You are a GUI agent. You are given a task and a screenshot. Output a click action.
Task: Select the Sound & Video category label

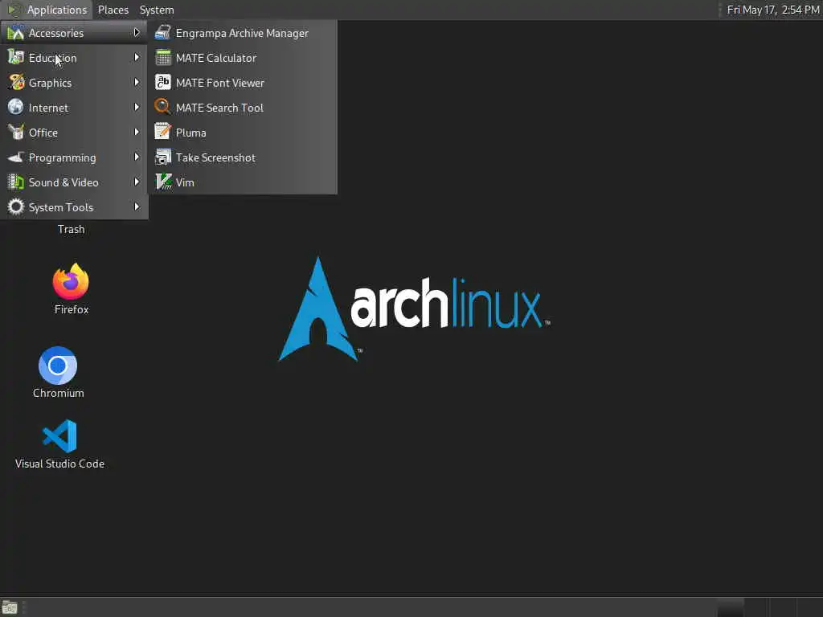(x=63, y=182)
